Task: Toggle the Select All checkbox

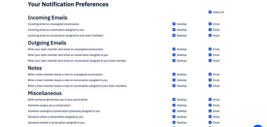Action: pos(210,12)
